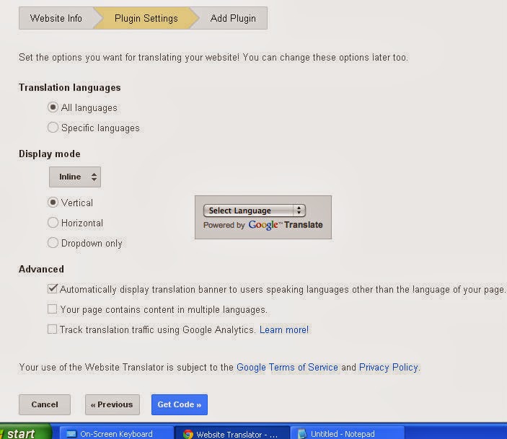
Task: Open the Select Language preview dropdown
Action: click(254, 210)
